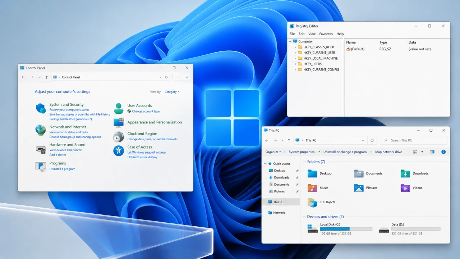Viewport: 460px width, 259px height.
Task: Click Change account type link
Action: click(x=146, y=111)
